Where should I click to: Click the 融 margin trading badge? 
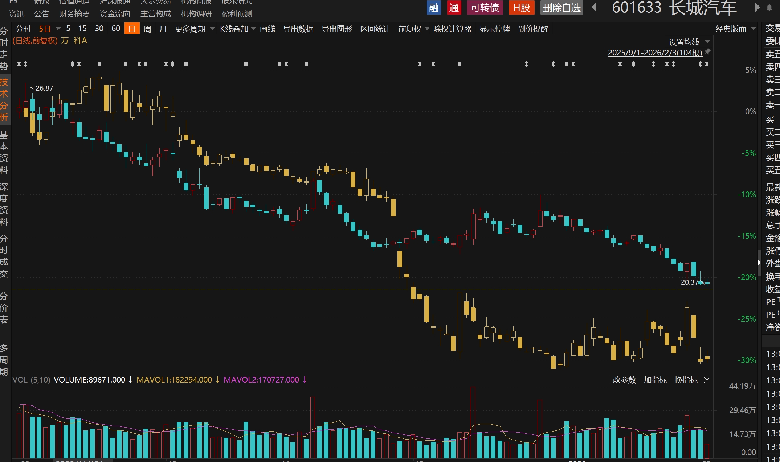pos(433,8)
